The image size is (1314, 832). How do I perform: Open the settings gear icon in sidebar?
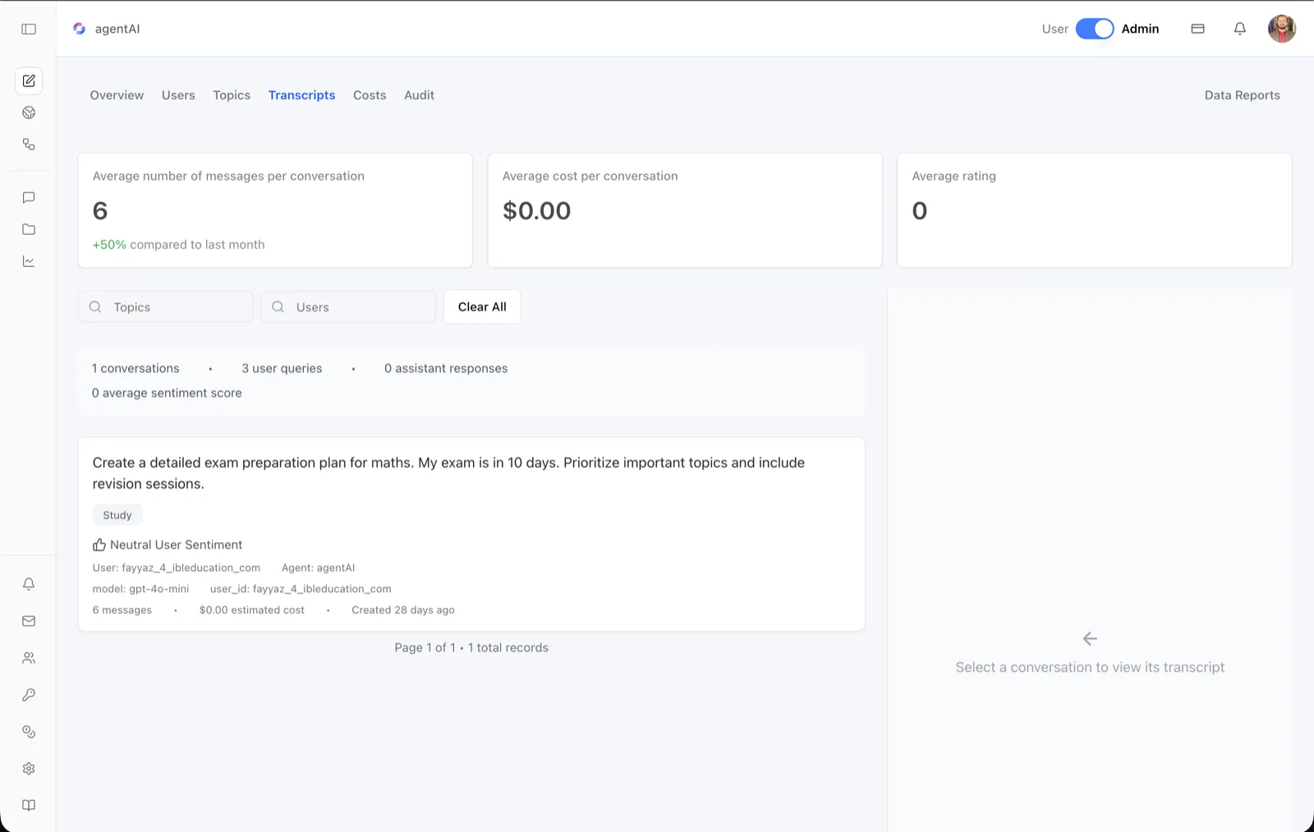coord(29,769)
